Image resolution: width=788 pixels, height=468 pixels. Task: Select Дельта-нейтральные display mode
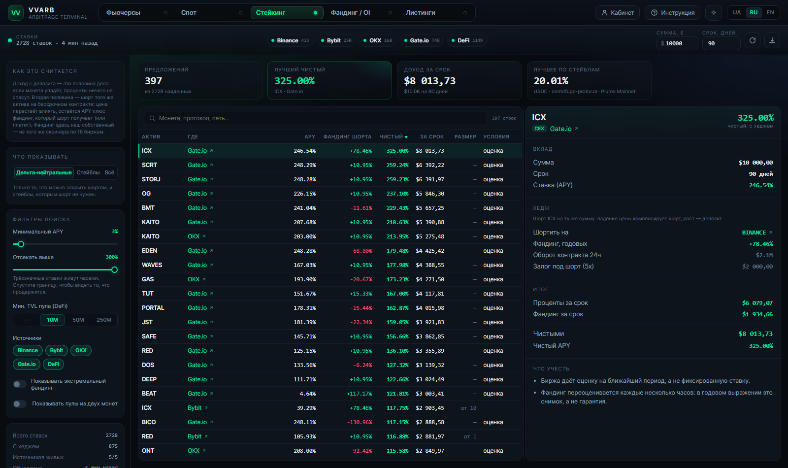coord(44,172)
